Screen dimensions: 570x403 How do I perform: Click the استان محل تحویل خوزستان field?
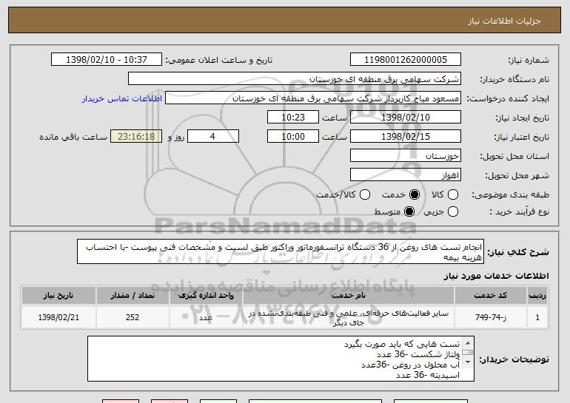pos(404,156)
